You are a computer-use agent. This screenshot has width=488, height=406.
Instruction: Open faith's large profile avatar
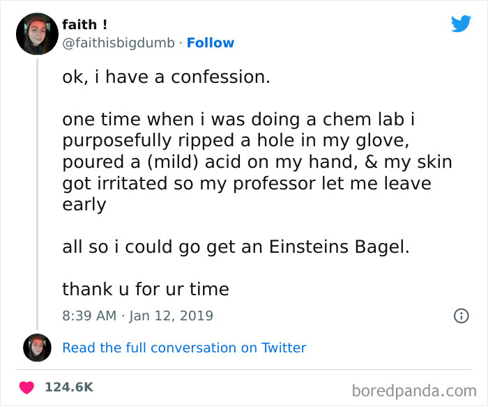(x=36, y=33)
